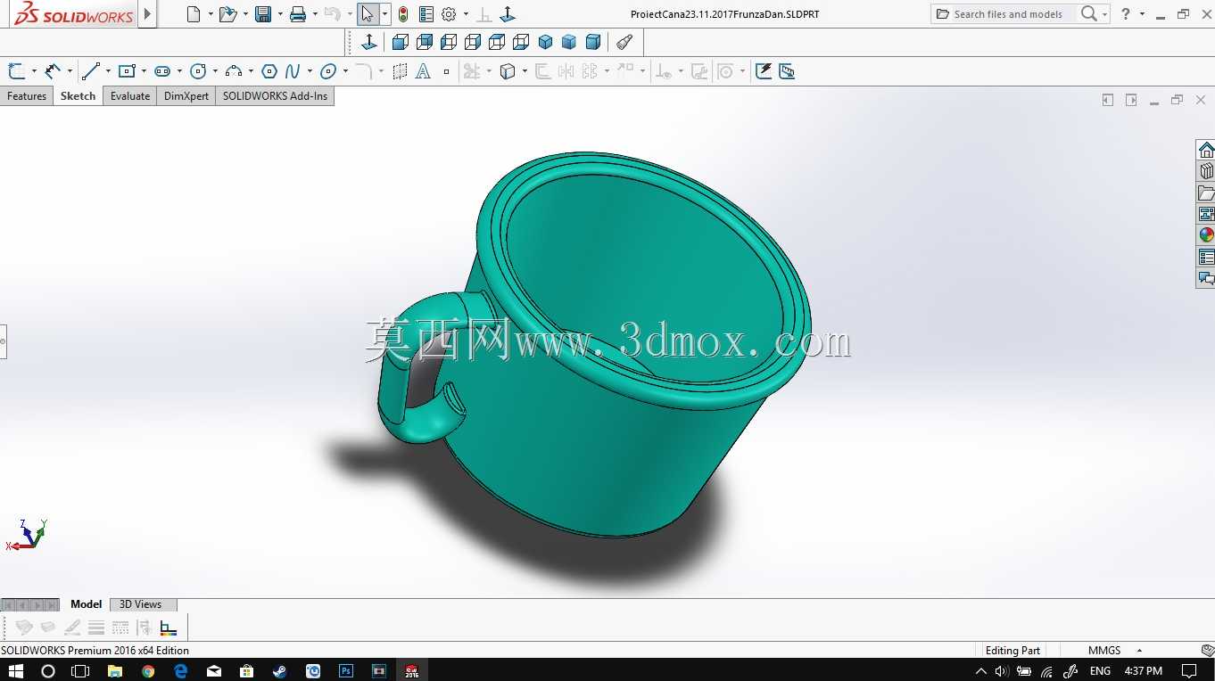Click the search magnifier button
The width and height of the screenshot is (1215, 681).
pos(1089,14)
